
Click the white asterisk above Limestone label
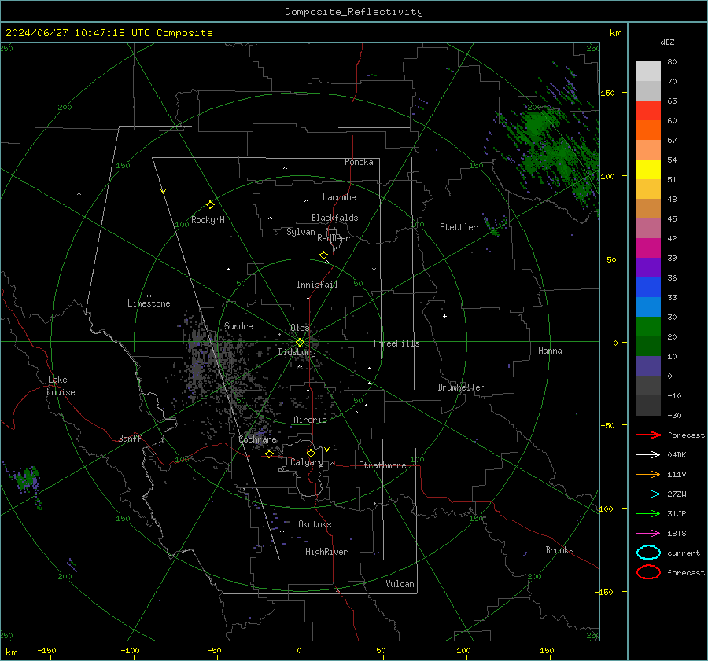coord(149,296)
